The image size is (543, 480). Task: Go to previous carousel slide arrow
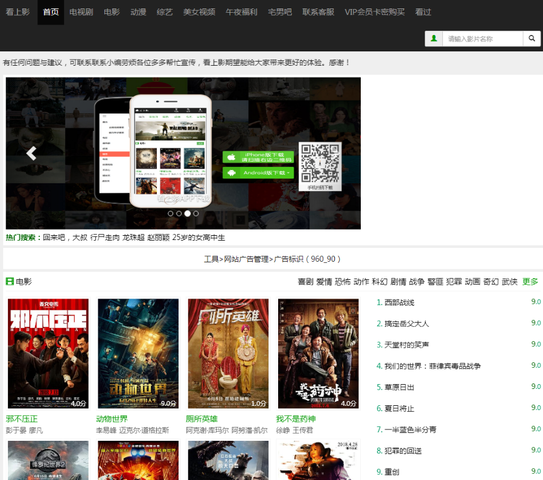coord(31,153)
